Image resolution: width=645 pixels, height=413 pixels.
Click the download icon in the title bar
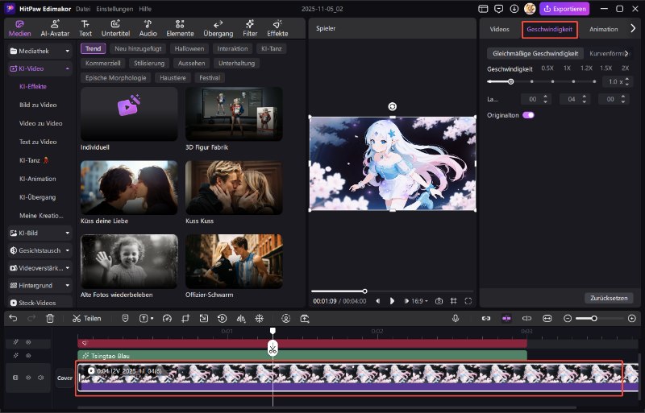pos(514,9)
